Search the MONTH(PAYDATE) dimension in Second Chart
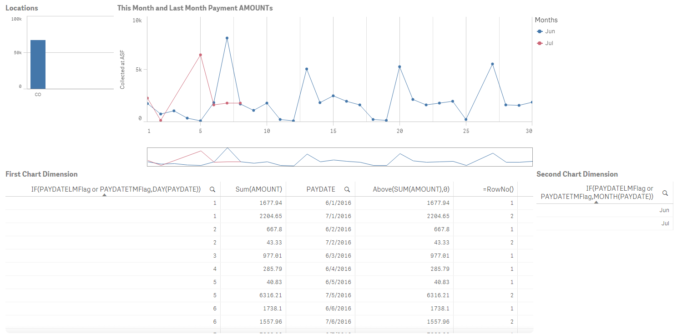Screen dimensions: 677x335 (x=665, y=193)
